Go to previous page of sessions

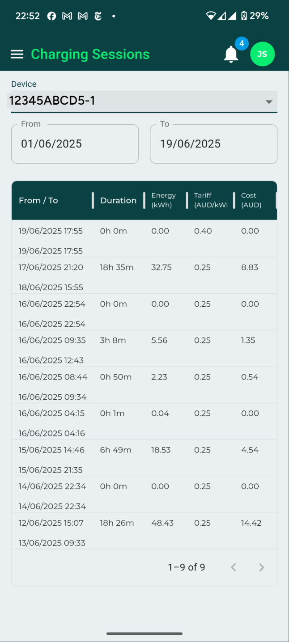233,567
